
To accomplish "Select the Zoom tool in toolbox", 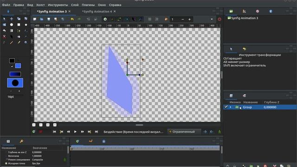I will tap(26, 43).
